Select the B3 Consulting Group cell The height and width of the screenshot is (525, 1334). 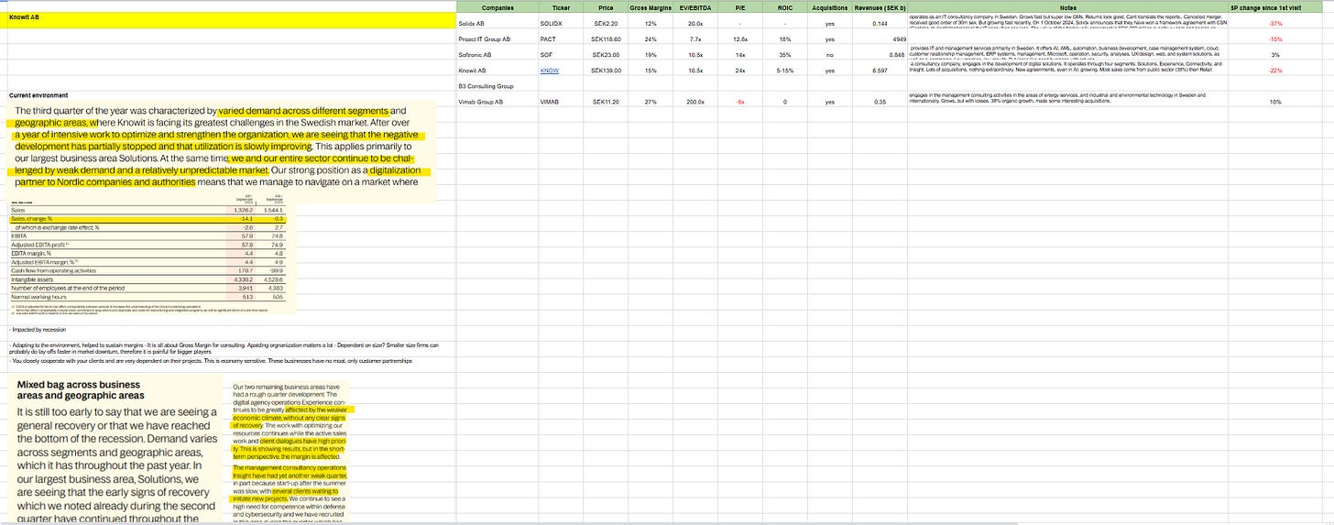[x=498, y=85]
